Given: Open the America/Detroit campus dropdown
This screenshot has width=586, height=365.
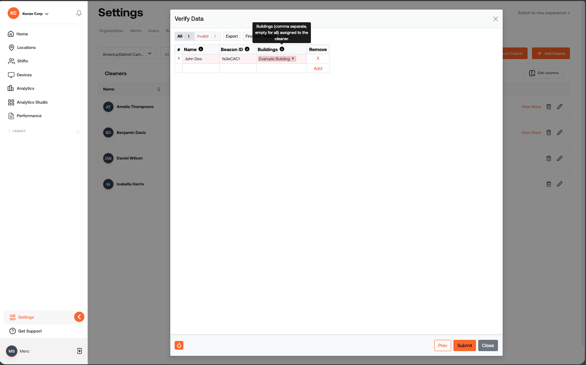Looking at the screenshot, I should 127,54.
